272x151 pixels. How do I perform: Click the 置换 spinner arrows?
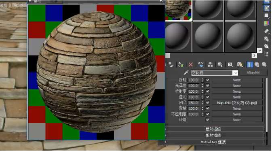[202, 108]
